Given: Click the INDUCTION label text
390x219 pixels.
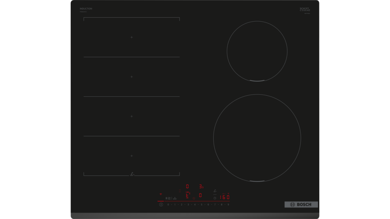Looking at the screenshot, I should tap(86, 9).
